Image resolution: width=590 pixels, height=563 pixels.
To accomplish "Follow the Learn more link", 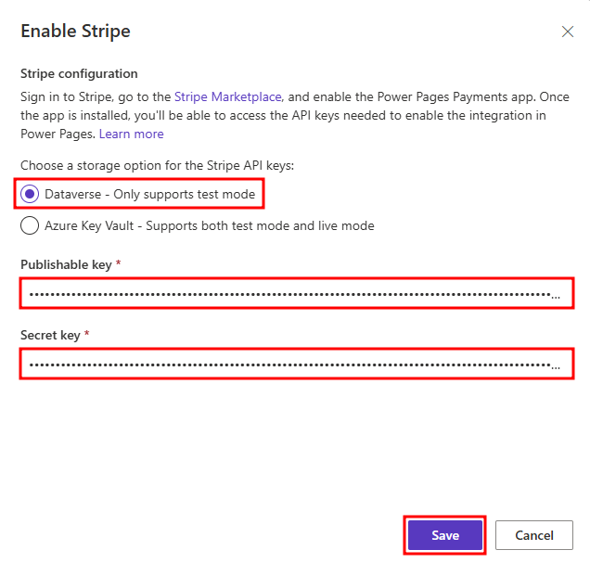I will point(132,134).
